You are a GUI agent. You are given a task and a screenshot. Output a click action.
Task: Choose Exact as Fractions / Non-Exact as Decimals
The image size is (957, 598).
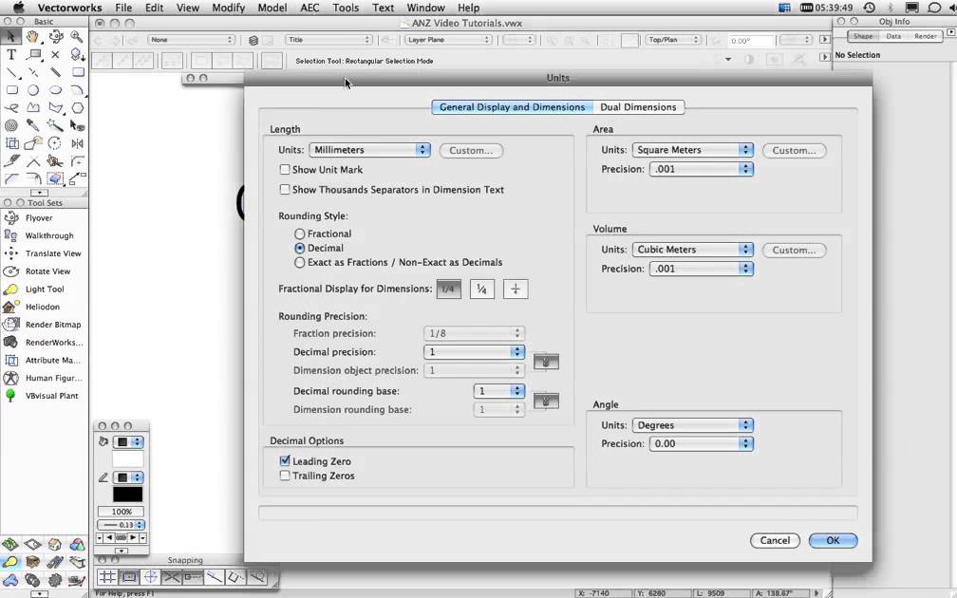click(x=299, y=262)
